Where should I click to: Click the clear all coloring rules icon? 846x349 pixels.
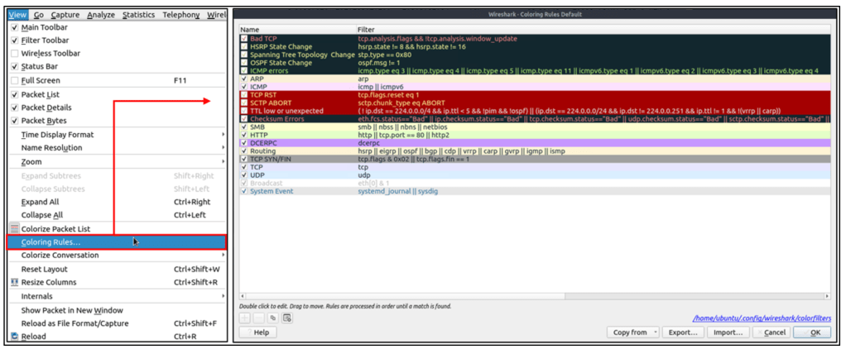coord(286,318)
